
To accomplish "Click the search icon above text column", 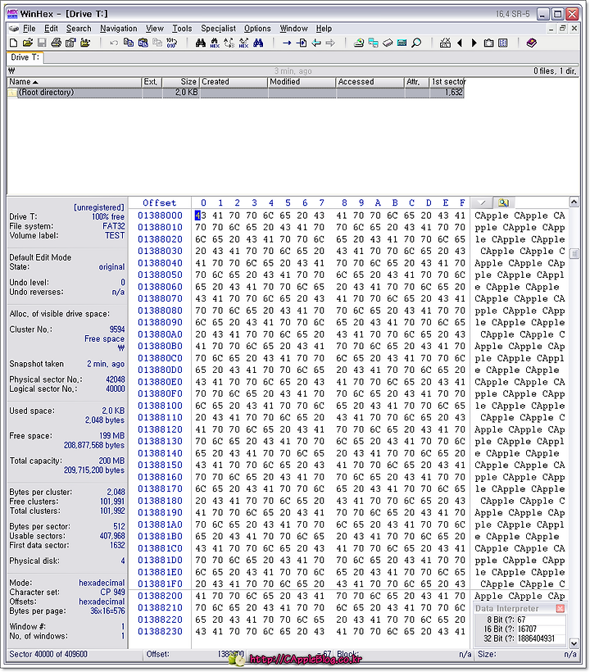I will pos(503,202).
